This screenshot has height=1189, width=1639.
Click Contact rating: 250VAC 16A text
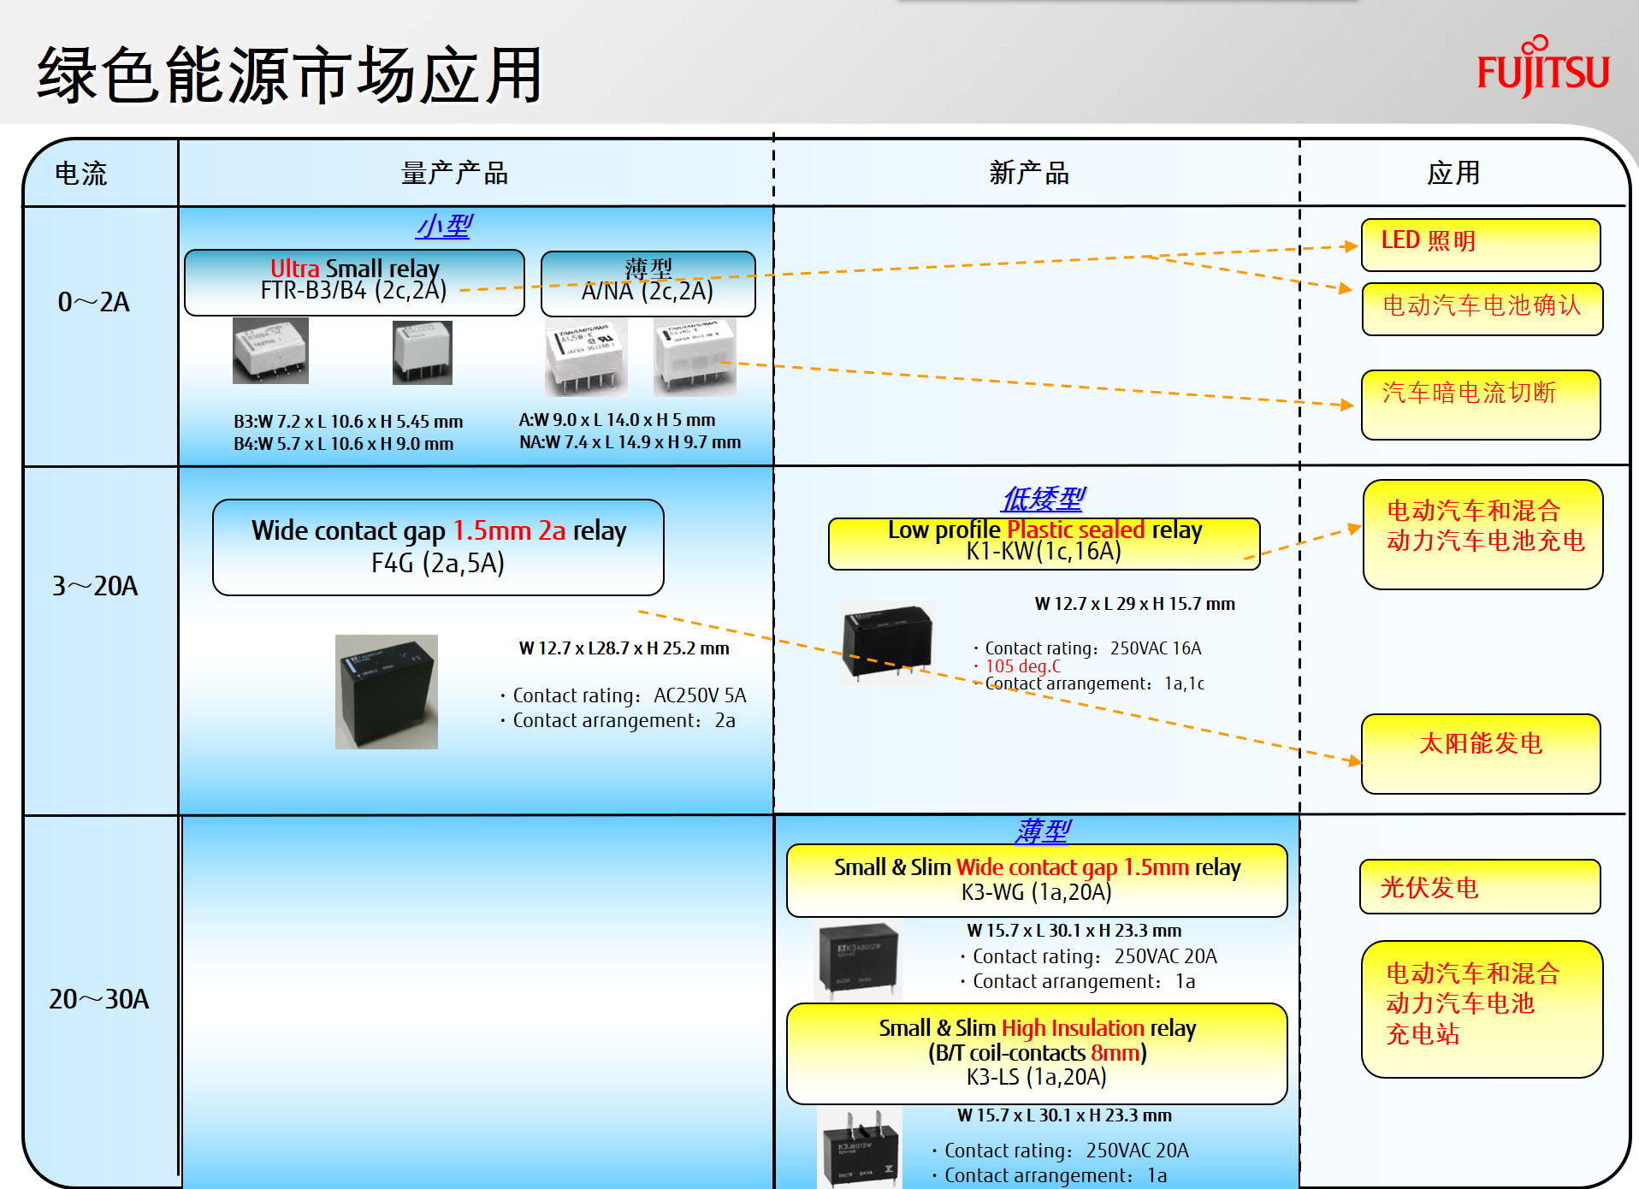coord(1087,648)
